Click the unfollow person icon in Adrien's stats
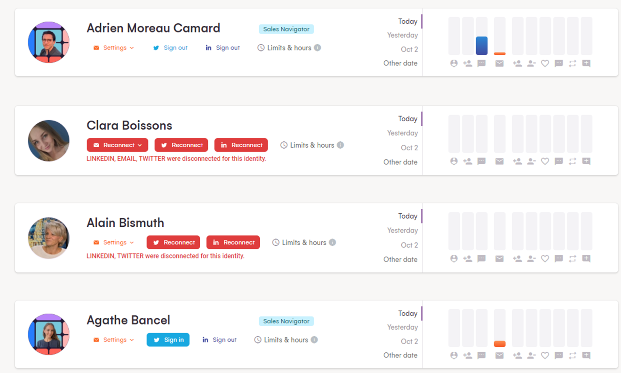621x373 pixels. (531, 63)
